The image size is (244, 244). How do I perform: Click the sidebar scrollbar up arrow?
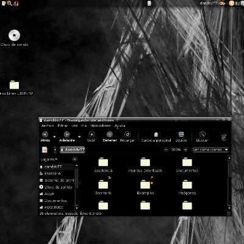77,165
